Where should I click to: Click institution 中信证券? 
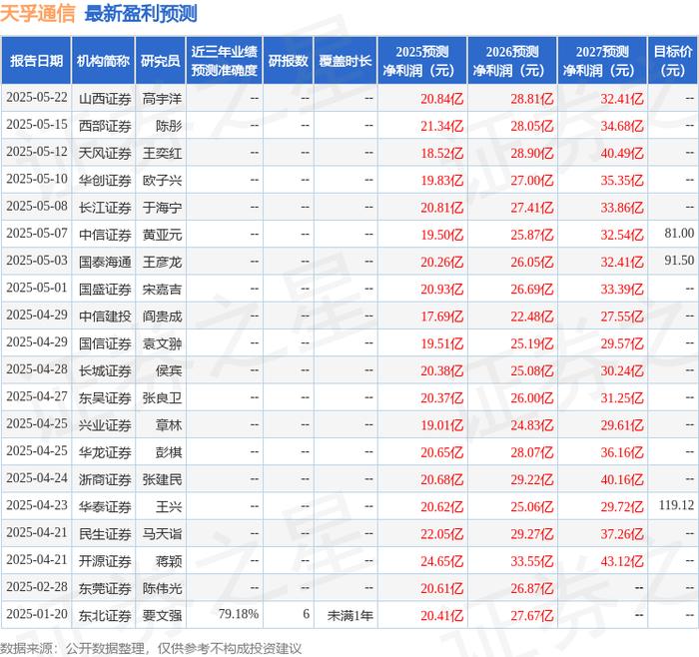pos(105,235)
